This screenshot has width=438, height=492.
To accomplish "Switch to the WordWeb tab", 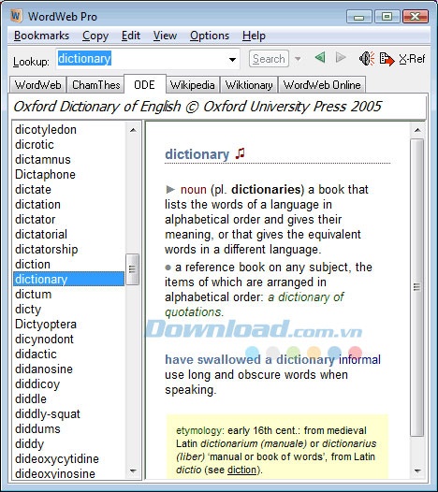I will pos(37,85).
